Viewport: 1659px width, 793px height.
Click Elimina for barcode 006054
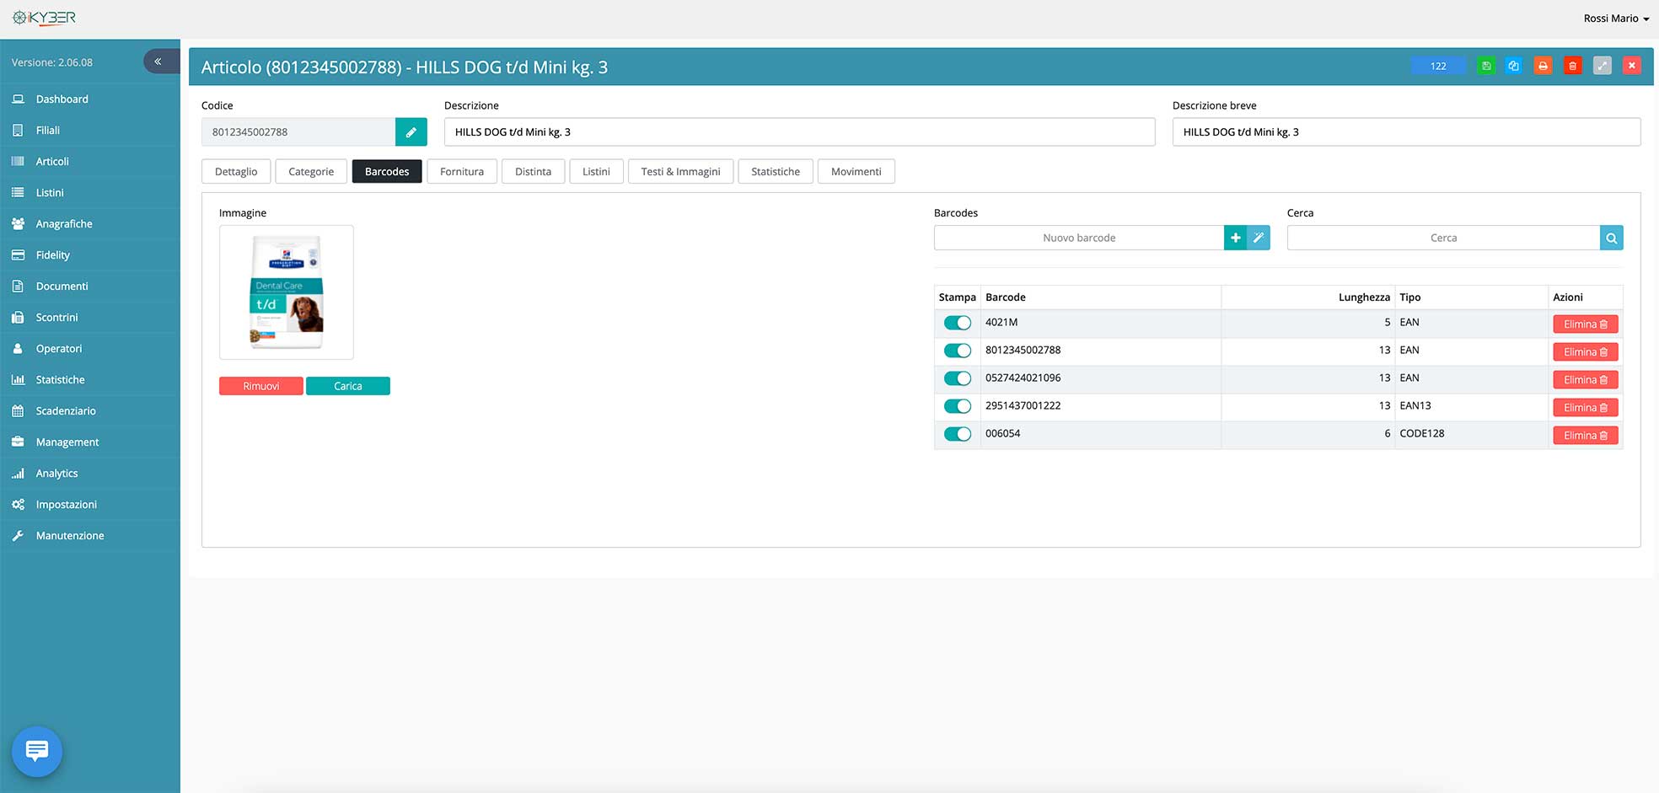coord(1586,436)
